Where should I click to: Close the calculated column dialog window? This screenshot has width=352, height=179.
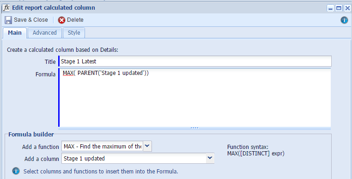coord(347,8)
